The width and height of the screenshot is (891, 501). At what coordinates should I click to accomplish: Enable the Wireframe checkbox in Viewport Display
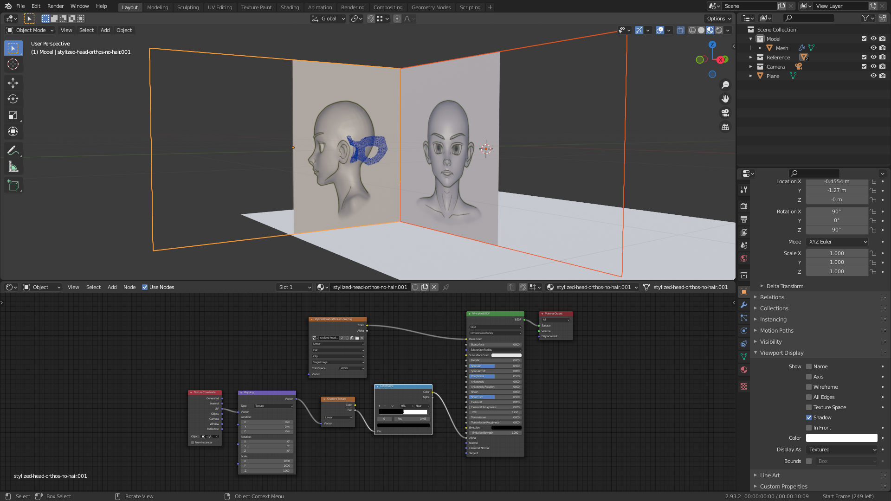tap(809, 387)
